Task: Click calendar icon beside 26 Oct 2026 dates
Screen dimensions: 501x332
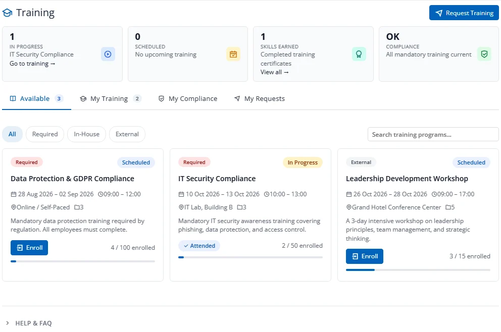Action: coord(349,194)
